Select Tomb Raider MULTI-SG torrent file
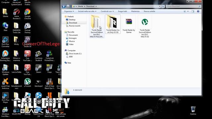This screenshot has height=119, width=212. click(x=145, y=26)
